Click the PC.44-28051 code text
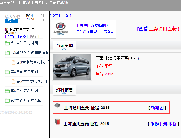The width and height of the screenshot is (181, 138). (31, 17)
